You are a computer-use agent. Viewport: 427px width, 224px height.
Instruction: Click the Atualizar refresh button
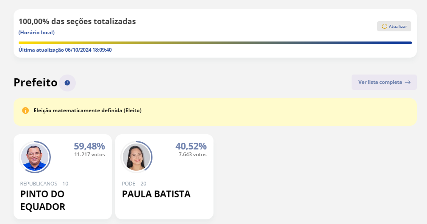(394, 26)
